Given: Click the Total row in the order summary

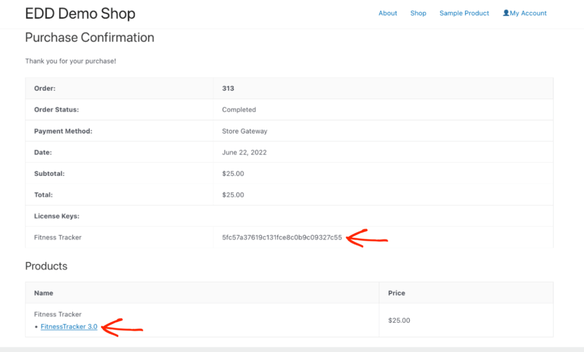Looking at the screenshot, I should coord(233,194).
